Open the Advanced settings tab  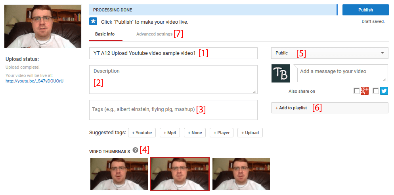tap(154, 34)
